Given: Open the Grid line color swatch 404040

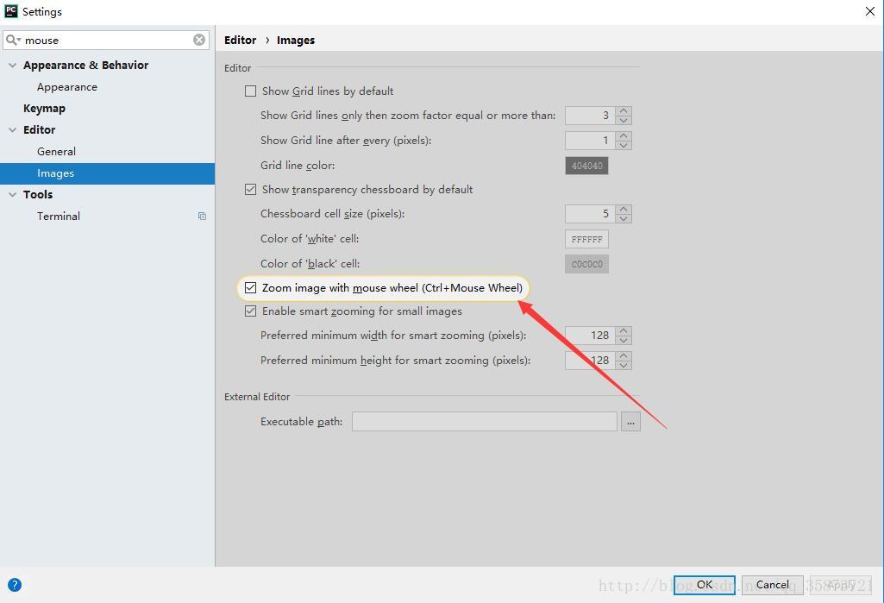Looking at the screenshot, I should coord(586,166).
